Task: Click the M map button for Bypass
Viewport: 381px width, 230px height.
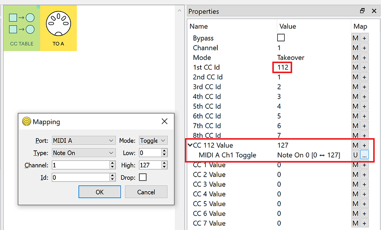Action: click(355, 38)
